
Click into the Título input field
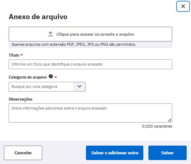point(90,64)
